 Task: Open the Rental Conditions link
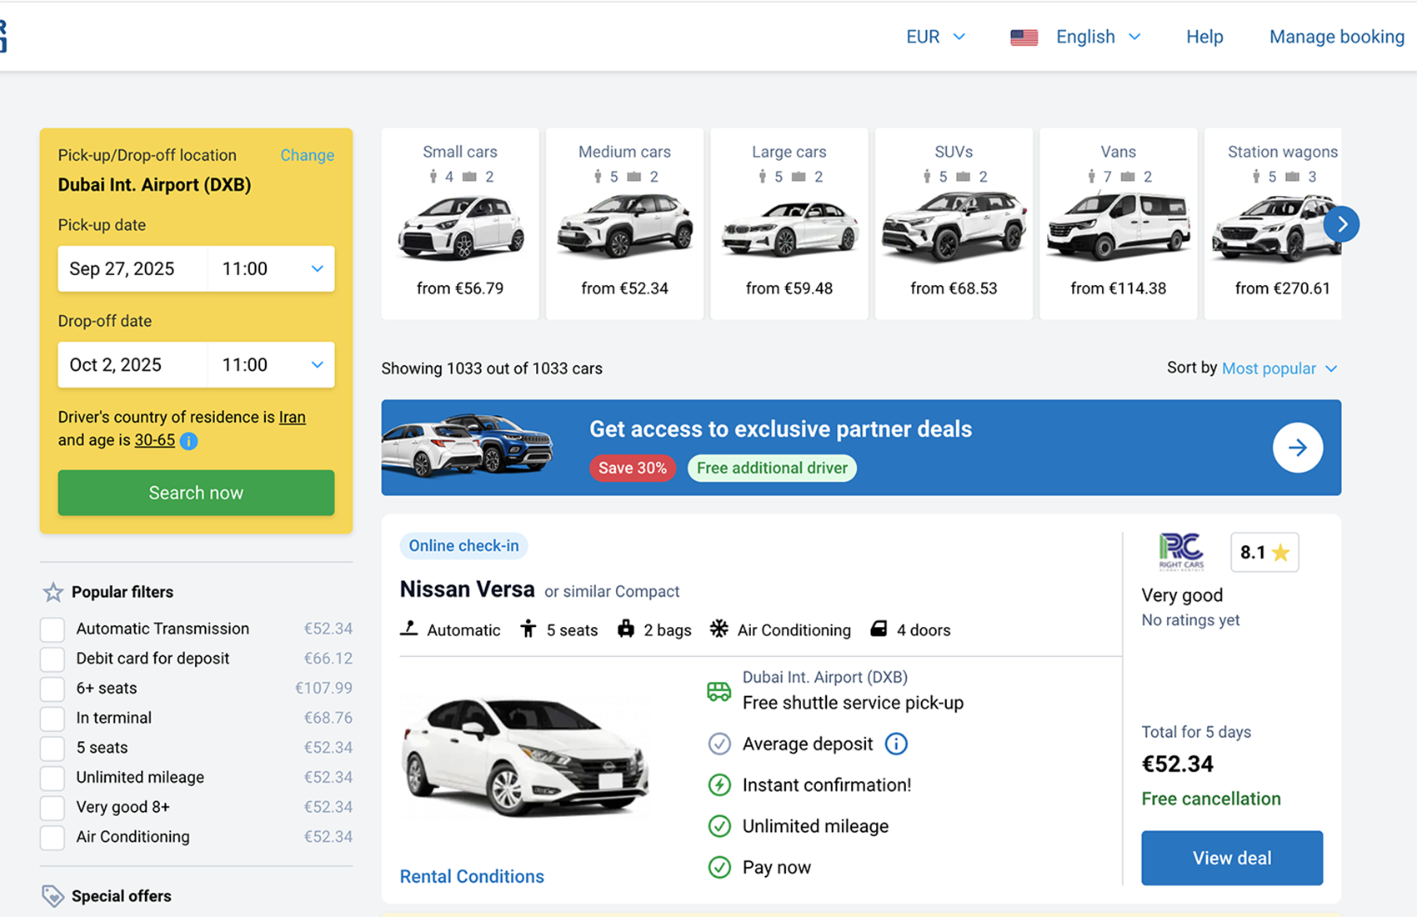[x=472, y=876]
